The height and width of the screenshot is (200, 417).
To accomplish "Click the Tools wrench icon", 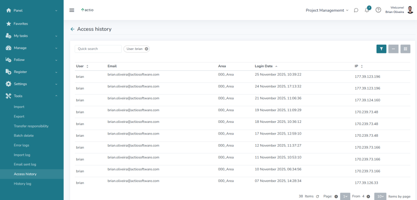I will (x=8, y=96).
